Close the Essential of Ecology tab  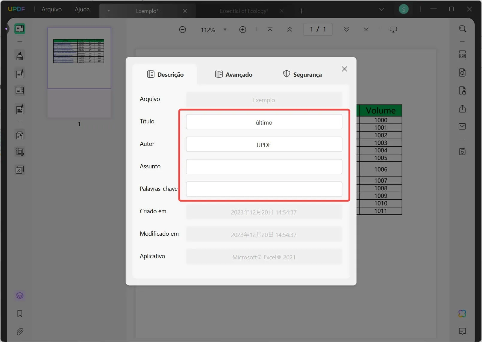282,11
